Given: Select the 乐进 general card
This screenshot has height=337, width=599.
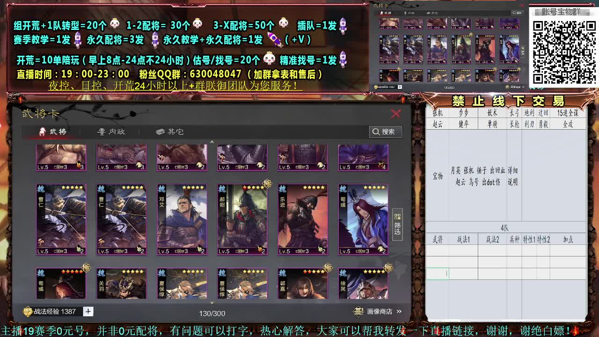Looking at the screenshot, I should 302,219.
